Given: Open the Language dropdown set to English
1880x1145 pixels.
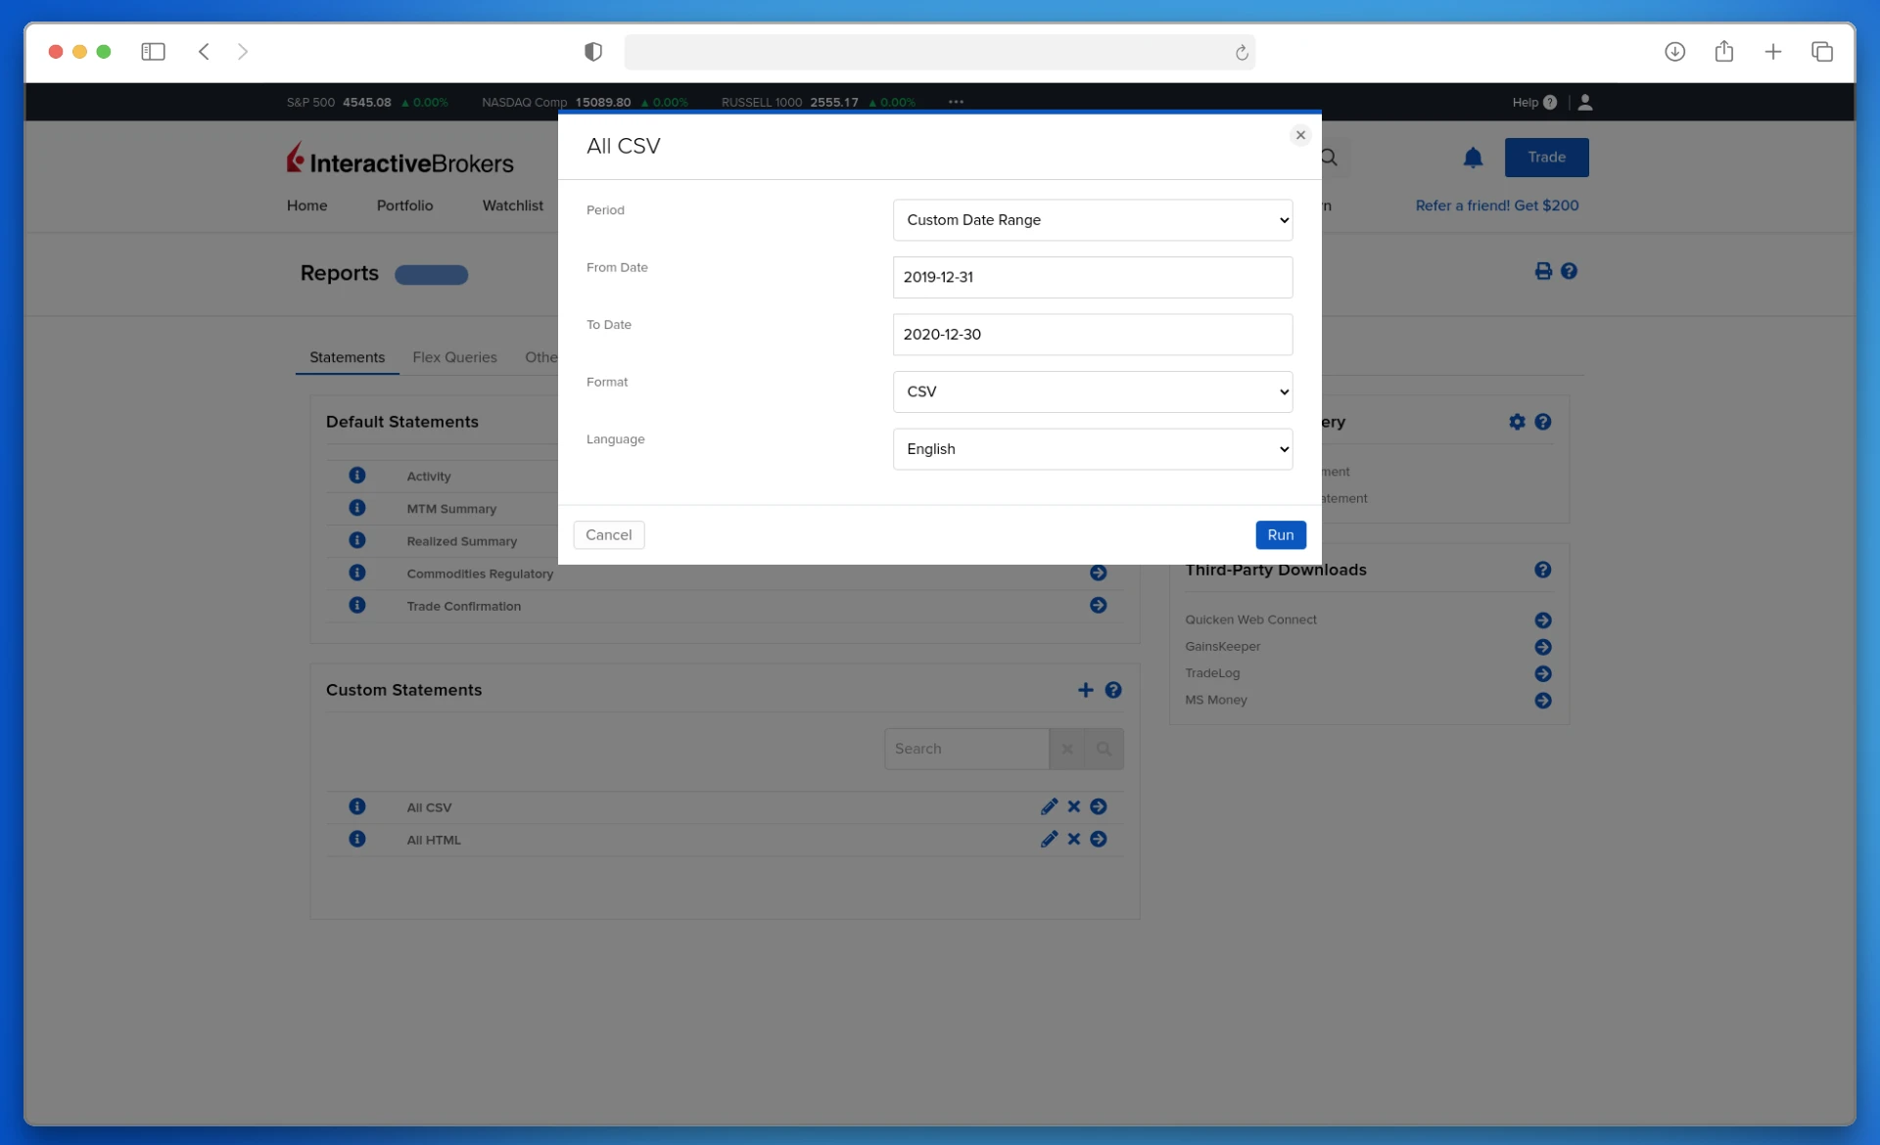Looking at the screenshot, I should coord(1092,449).
